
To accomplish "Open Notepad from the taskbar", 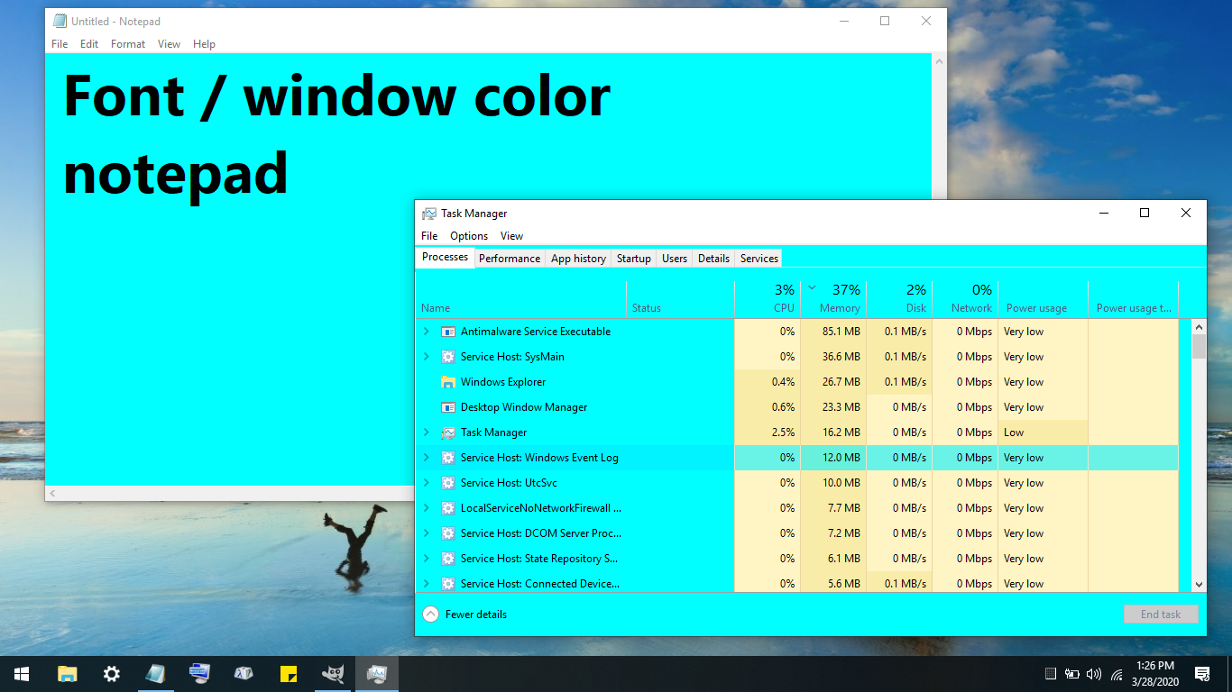I will [x=156, y=673].
